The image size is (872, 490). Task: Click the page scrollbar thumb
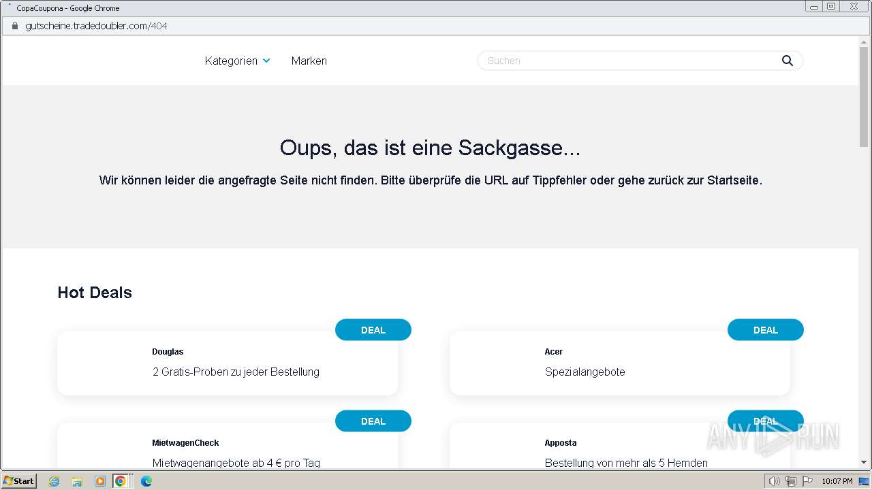tap(864, 97)
